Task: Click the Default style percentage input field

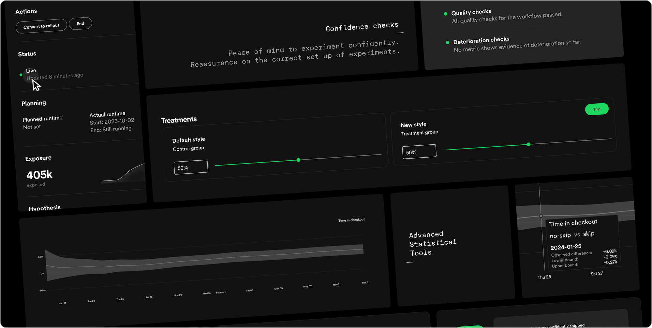Action: click(191, 167)
